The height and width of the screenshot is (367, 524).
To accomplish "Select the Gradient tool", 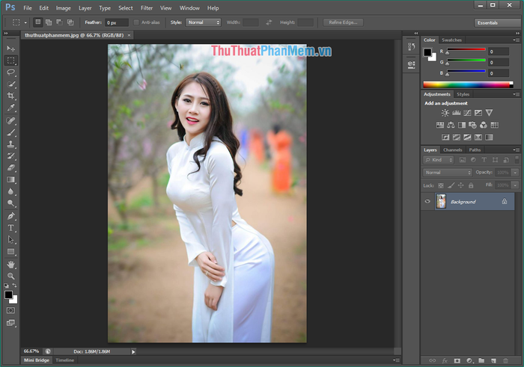I will tap(10, 179).
